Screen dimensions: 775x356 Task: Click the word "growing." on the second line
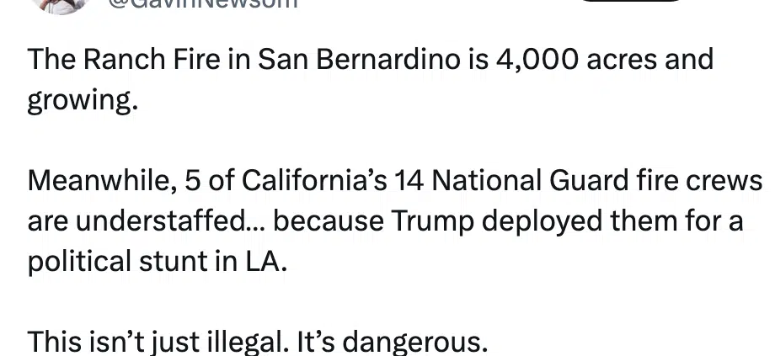pos(82,101)
